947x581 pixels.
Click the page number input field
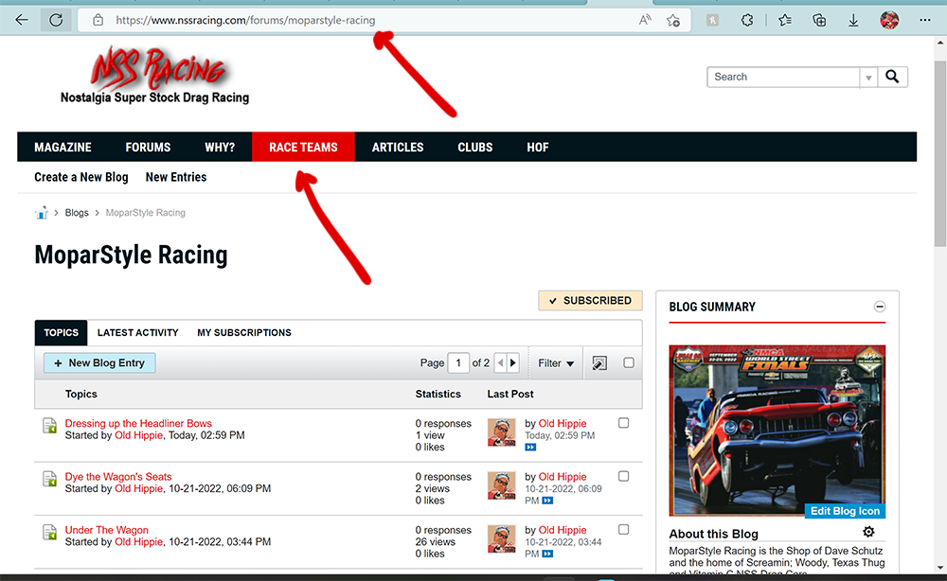(x=458, y=362)
